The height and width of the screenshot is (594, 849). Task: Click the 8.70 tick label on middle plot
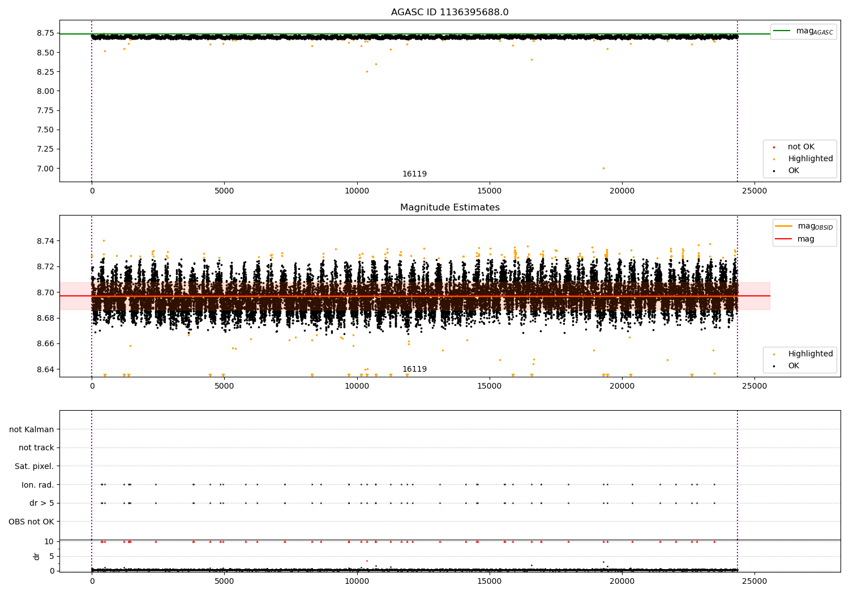[x=44, y=292]
